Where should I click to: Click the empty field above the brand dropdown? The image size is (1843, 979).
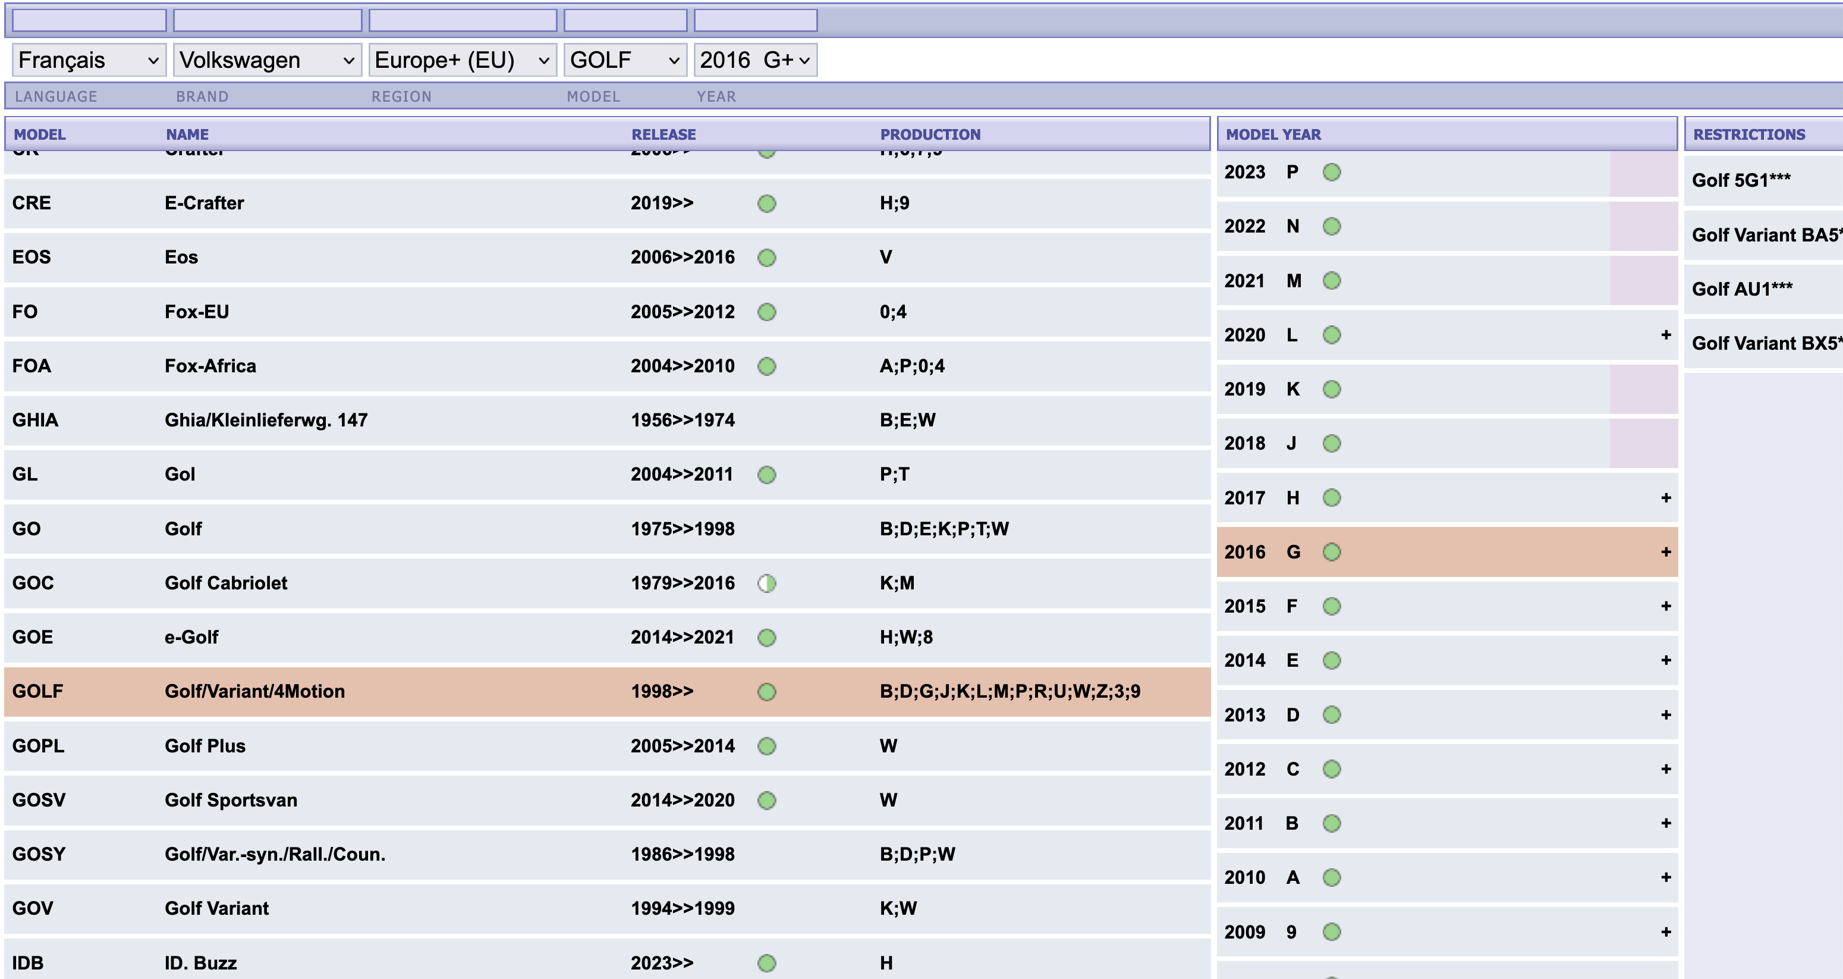click(x=268, y=21)
